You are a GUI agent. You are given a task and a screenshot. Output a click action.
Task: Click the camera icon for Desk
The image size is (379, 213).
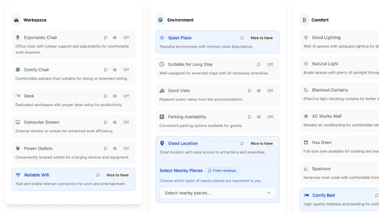(x=114, y=96)
